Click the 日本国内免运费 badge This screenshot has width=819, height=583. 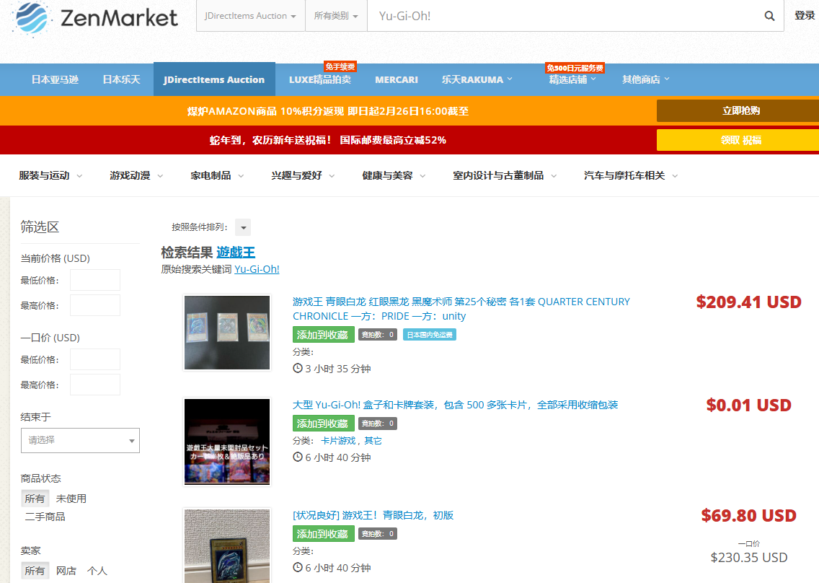pos(430,335)
